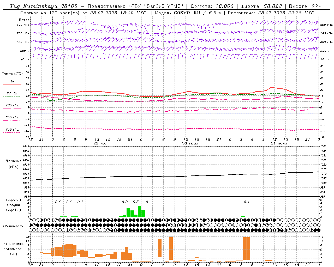Click the "Конвективн." convective cloud label

pos(14,244)
